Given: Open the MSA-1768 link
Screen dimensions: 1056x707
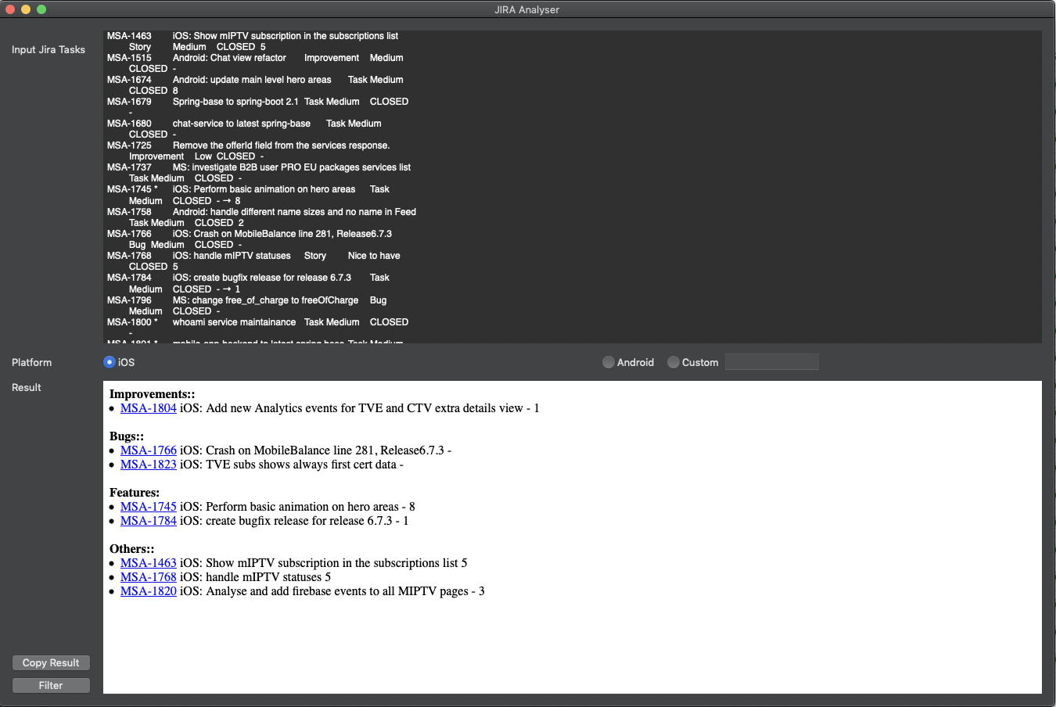Looking at the screenshot, I should point(149,577).
